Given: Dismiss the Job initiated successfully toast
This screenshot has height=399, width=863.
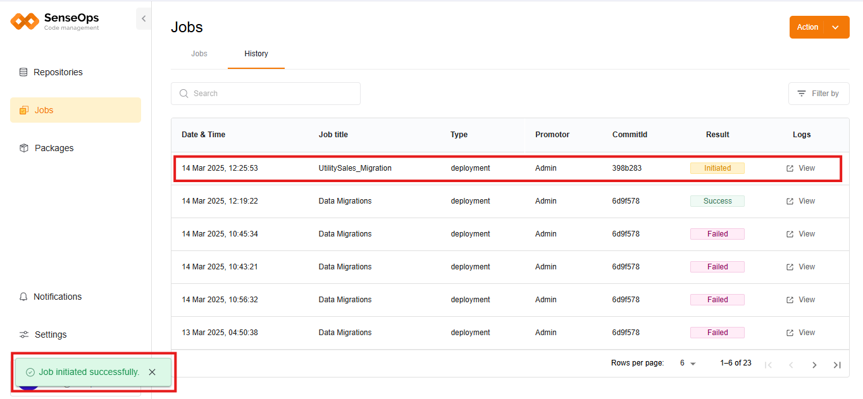Looking at the screenshot, I should [x=152, y=372].
